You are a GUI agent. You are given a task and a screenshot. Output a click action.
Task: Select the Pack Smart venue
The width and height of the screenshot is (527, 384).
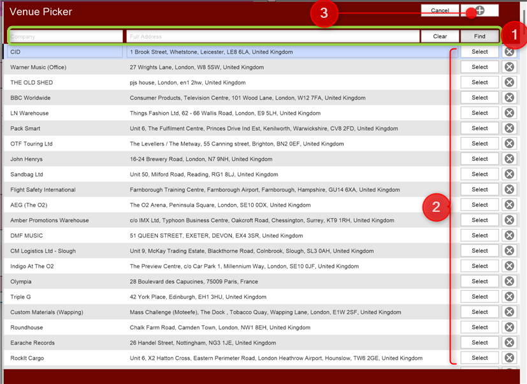[480, 128]
